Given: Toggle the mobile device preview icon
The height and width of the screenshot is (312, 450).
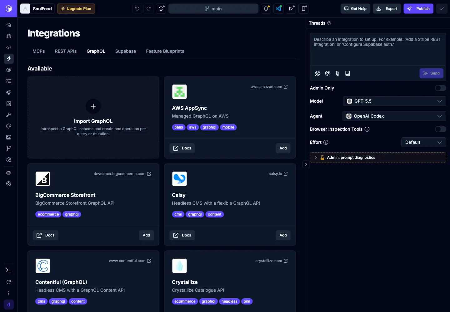Looking at the screenshot, I should (x=303, y=9).
